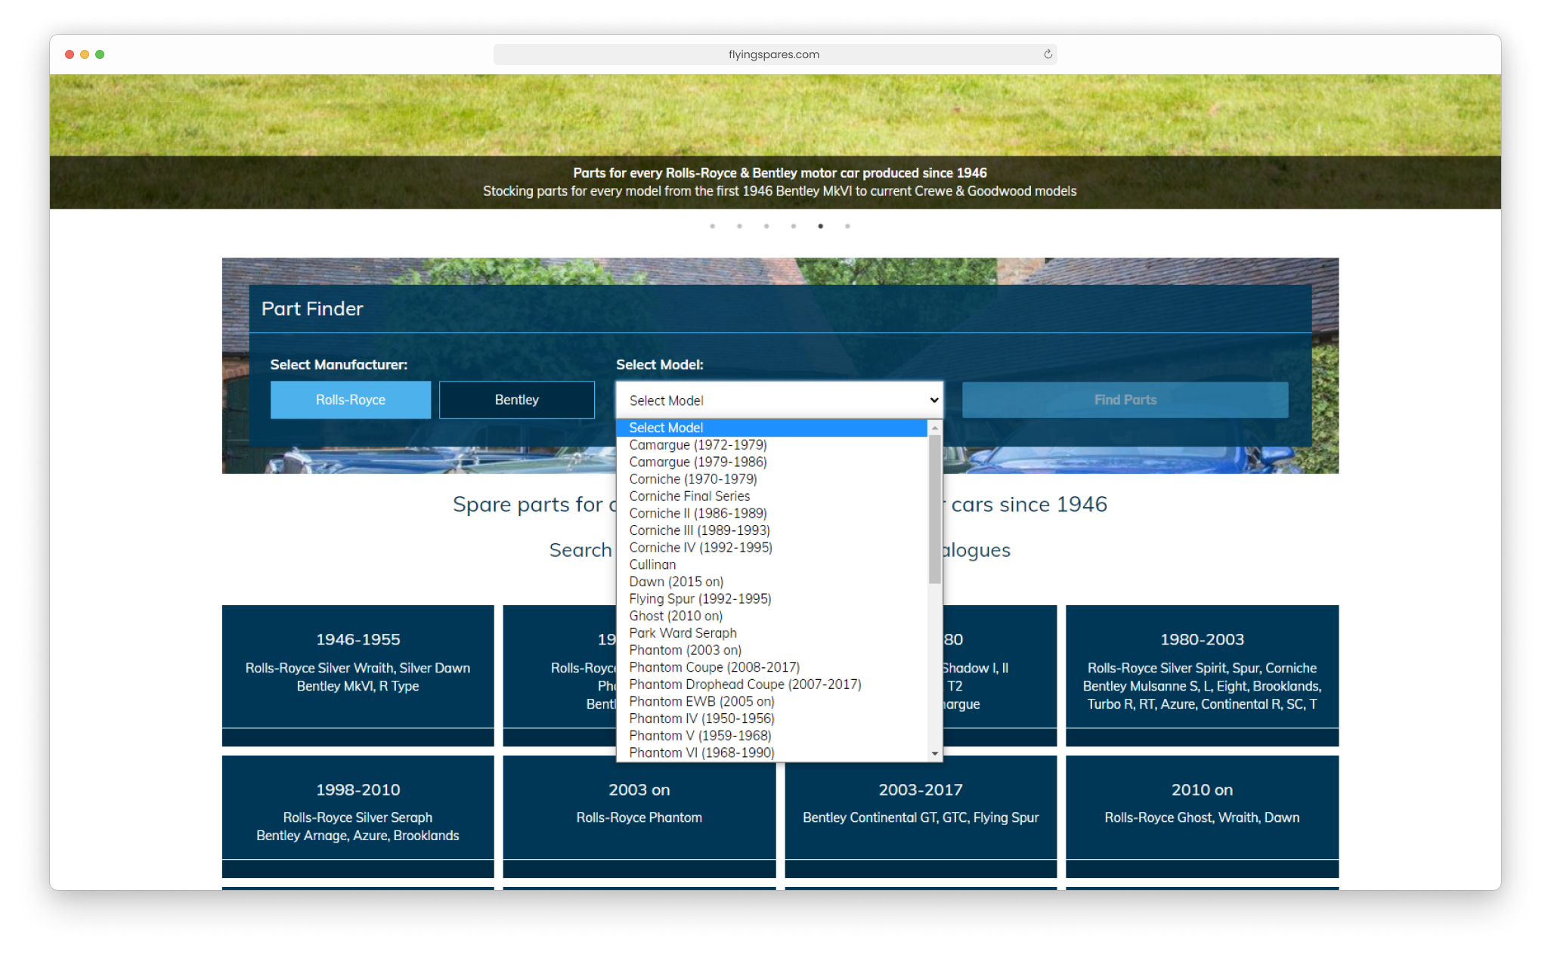Open the 1946-1955 catalogue tile

click(358, 675)
